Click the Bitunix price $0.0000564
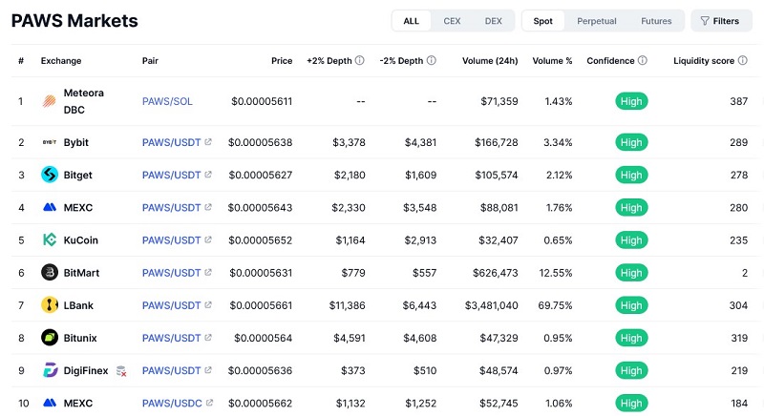Viewport: 764px width, 416px height. tap(264, 338)
